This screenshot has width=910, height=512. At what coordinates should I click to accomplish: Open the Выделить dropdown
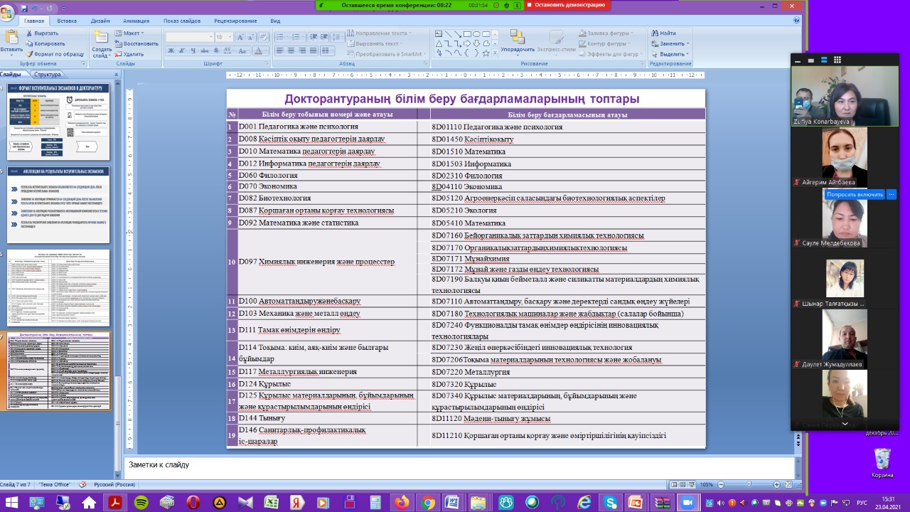point(670,54)
